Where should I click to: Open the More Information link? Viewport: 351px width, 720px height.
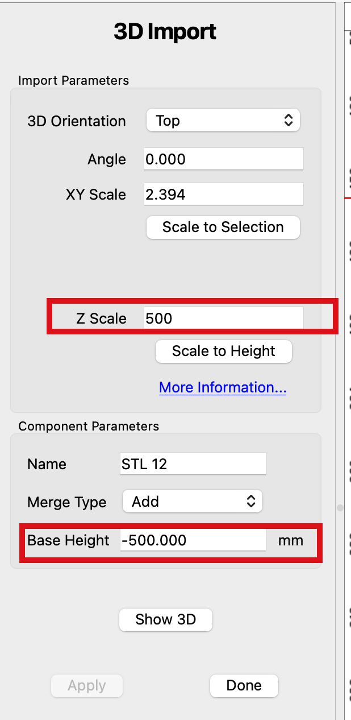pos(223,387)
